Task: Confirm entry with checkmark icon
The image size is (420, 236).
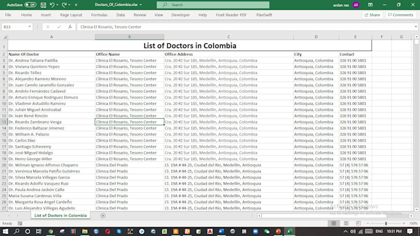Action: [59, 27]
